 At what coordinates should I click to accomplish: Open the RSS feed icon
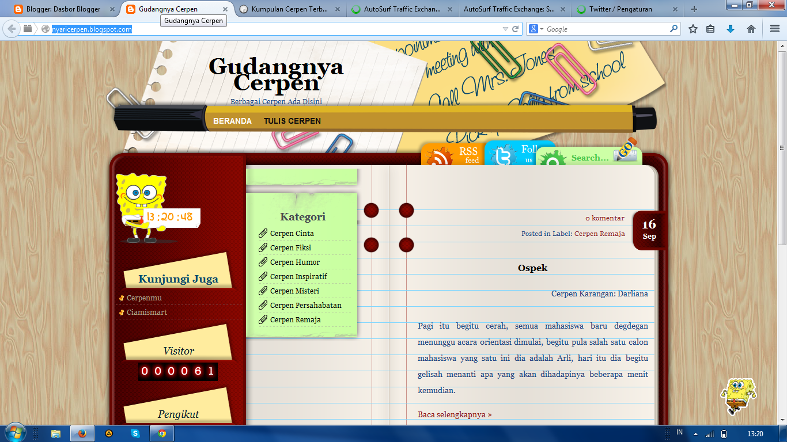point(452,155)
